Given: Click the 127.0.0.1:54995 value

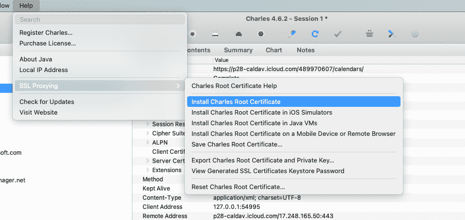Looking at the screenshot, I should (237, 206).
